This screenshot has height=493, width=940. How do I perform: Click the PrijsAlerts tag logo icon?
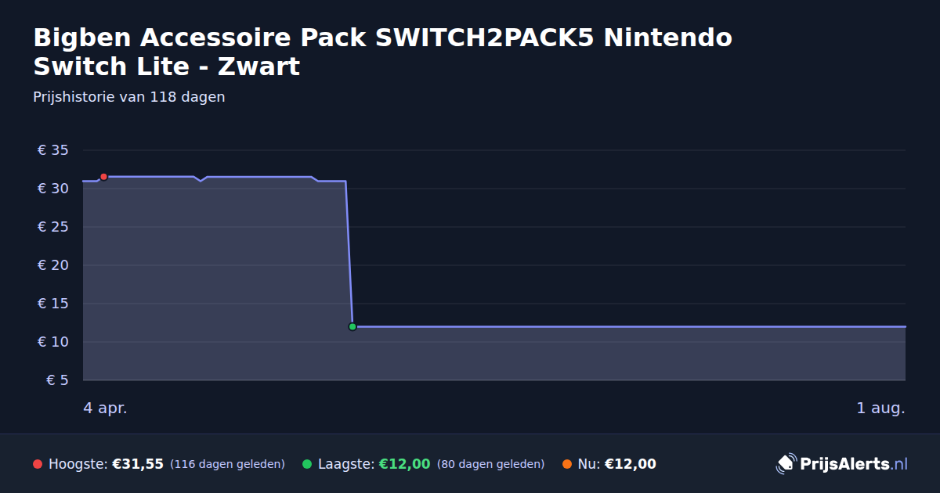click(786, 464)
